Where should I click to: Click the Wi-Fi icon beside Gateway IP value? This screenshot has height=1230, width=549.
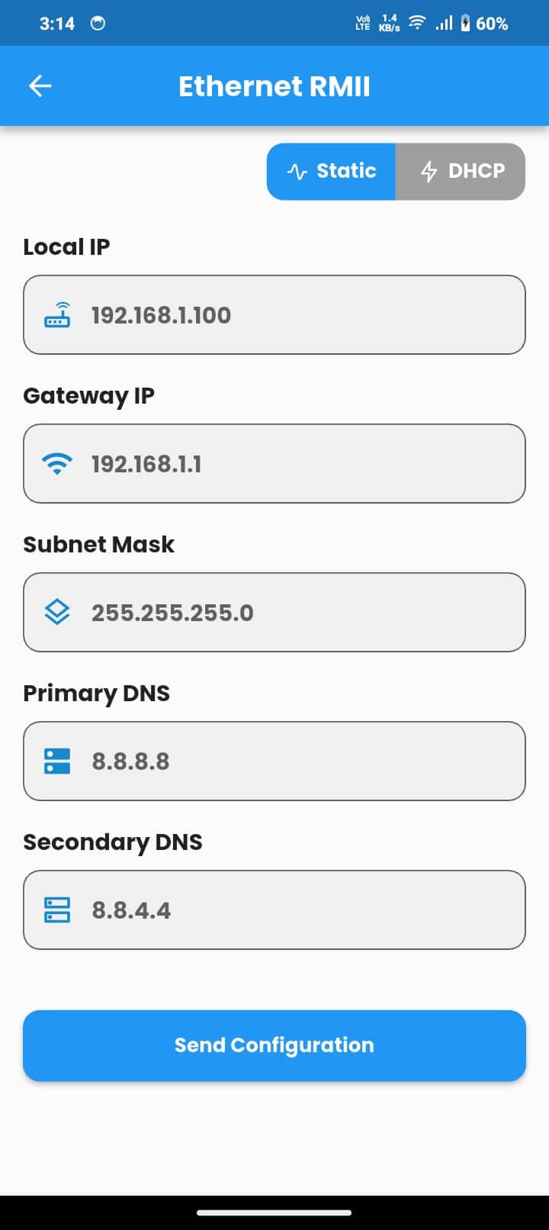click(56, 462)
